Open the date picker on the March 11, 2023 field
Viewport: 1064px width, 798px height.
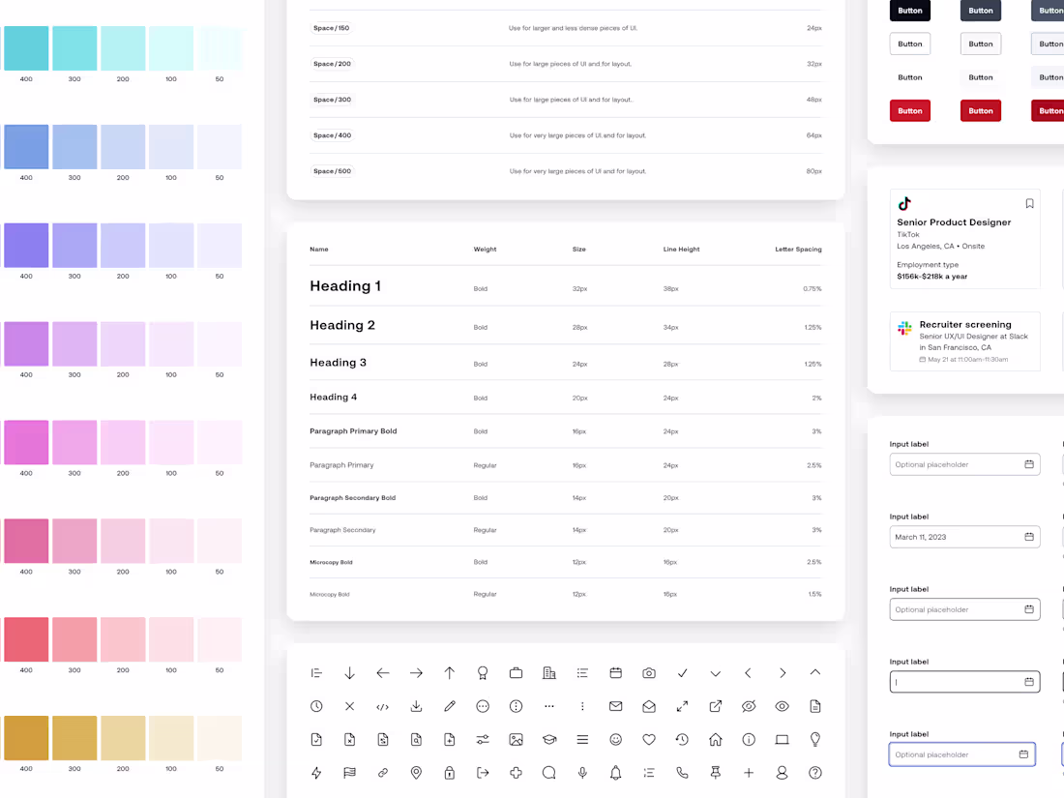pyautogui.click(x=1027, y=537)
